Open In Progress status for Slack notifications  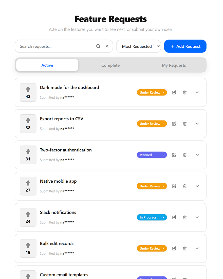point(152,217)
